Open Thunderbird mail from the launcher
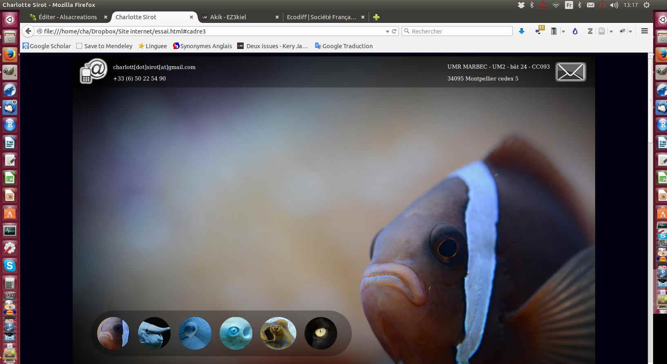 pyautogui.click(x=10, y=107)
